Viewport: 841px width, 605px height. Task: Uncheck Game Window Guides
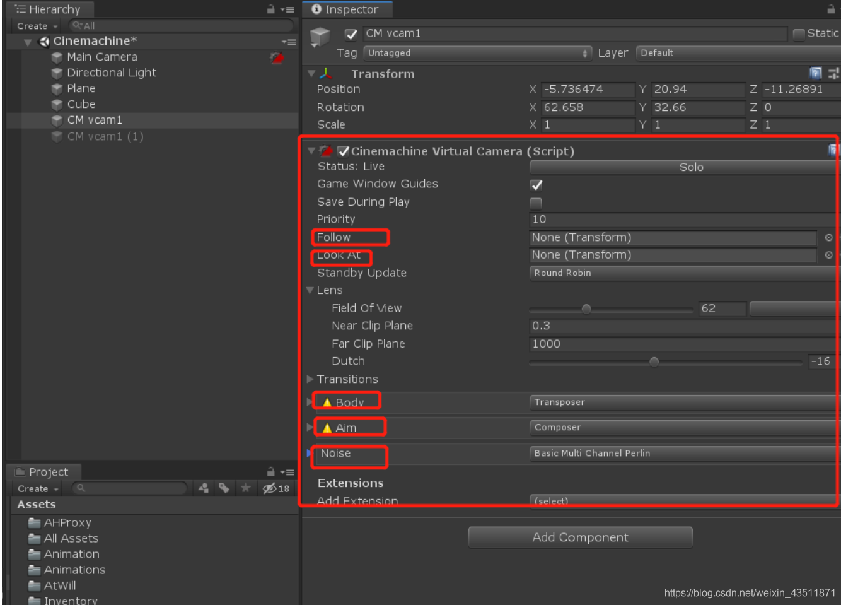pyautogui.click(x=536, y=185)
